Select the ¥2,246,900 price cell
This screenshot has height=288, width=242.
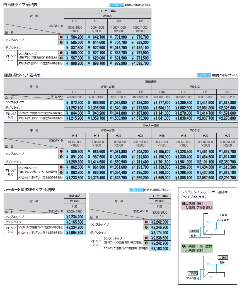coord(160,227)
